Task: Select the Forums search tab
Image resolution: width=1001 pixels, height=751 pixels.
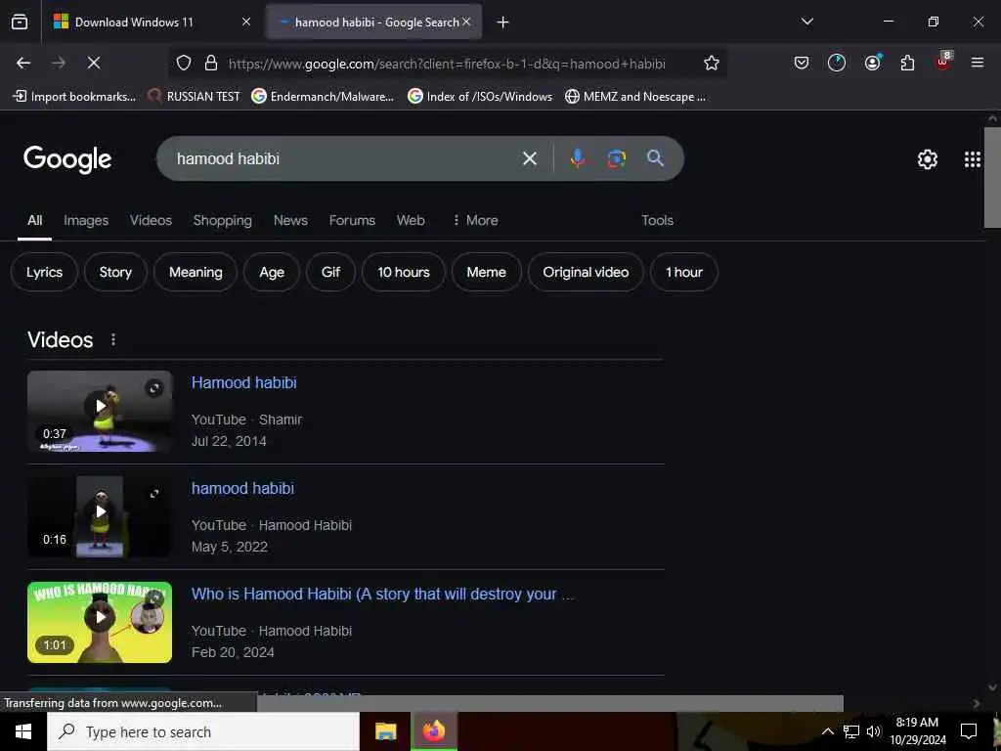Action: pos(352,220)
